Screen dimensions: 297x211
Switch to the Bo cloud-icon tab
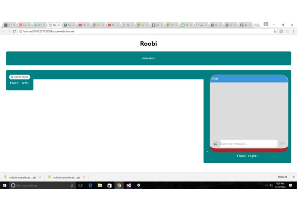click(x=38, y=25)
